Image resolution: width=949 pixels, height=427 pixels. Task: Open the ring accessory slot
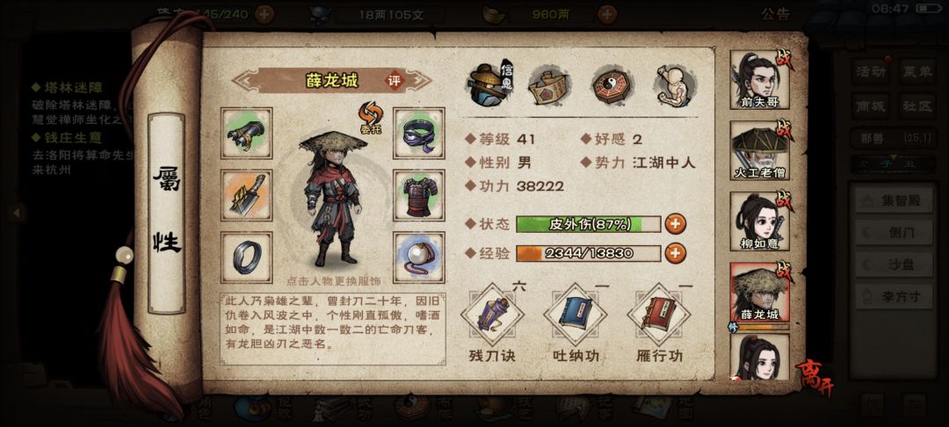[246, 257]
